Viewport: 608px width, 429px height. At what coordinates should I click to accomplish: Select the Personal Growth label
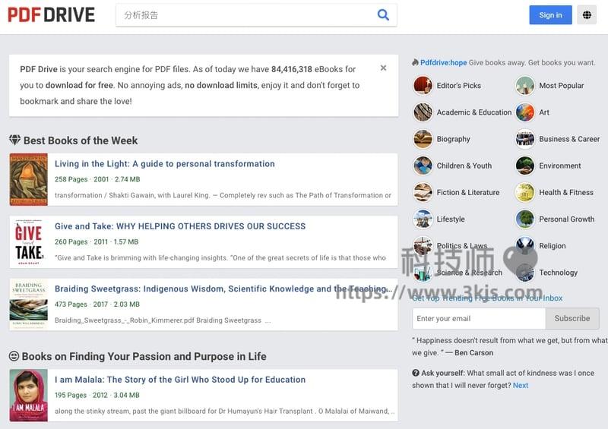[x=566, y=219]
